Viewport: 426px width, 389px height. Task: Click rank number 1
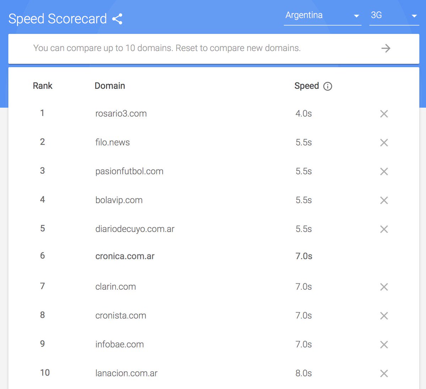[42, 113]
